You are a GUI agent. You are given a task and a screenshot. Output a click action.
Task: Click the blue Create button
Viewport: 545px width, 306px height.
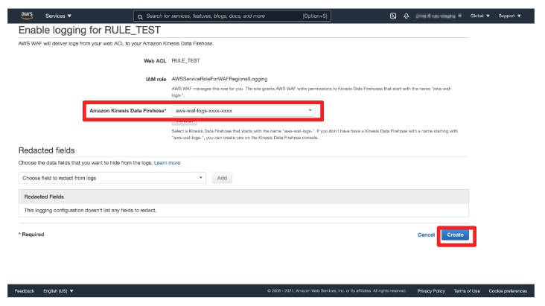coord(455,235)
